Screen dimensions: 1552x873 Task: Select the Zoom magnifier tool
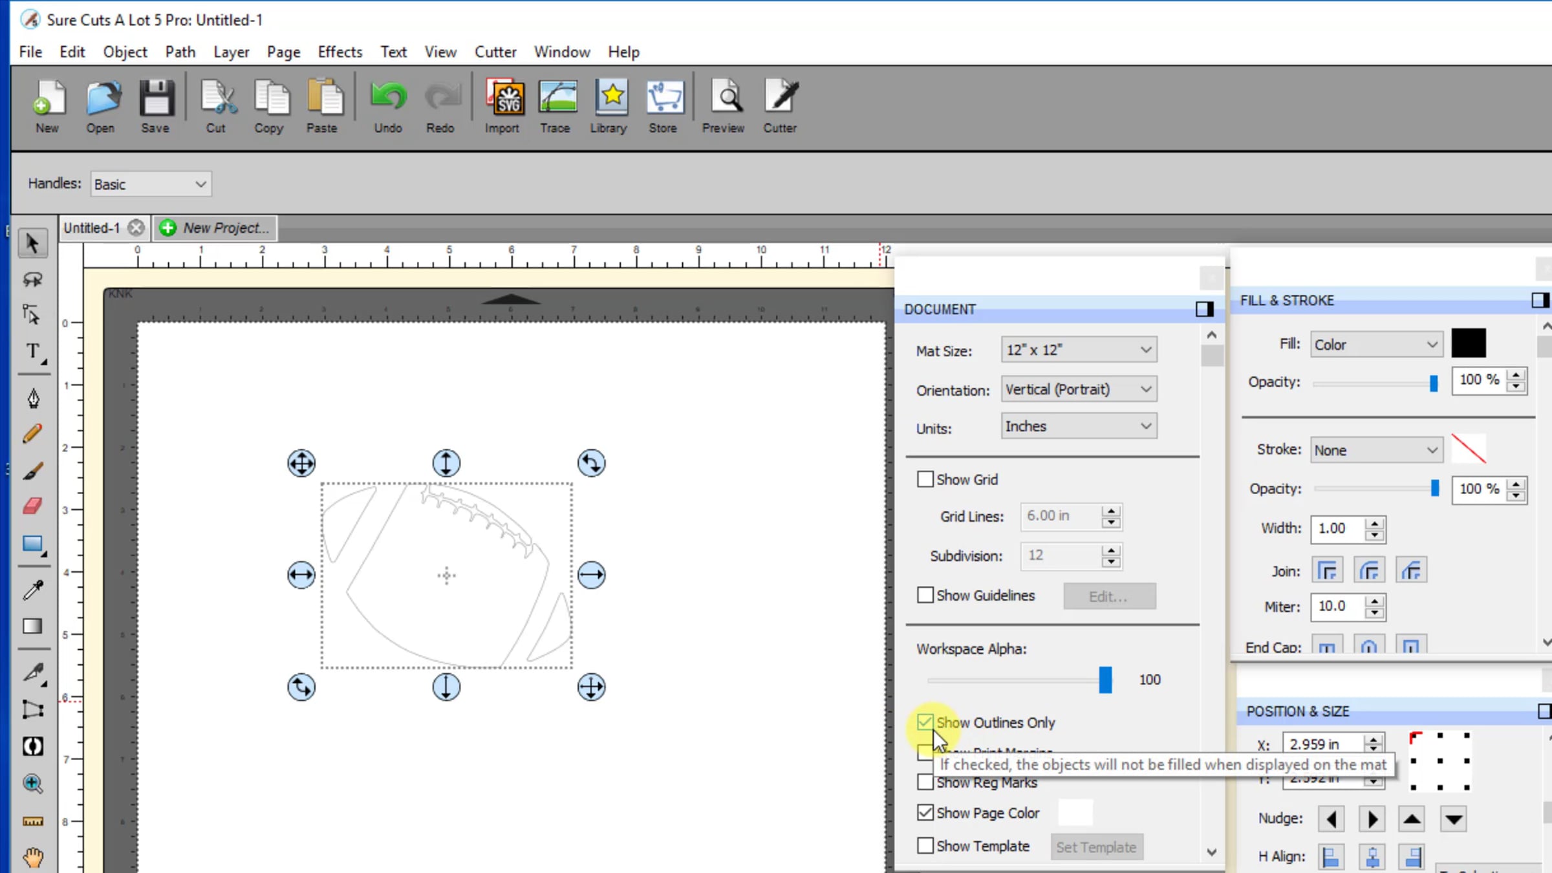pos(32,784)
